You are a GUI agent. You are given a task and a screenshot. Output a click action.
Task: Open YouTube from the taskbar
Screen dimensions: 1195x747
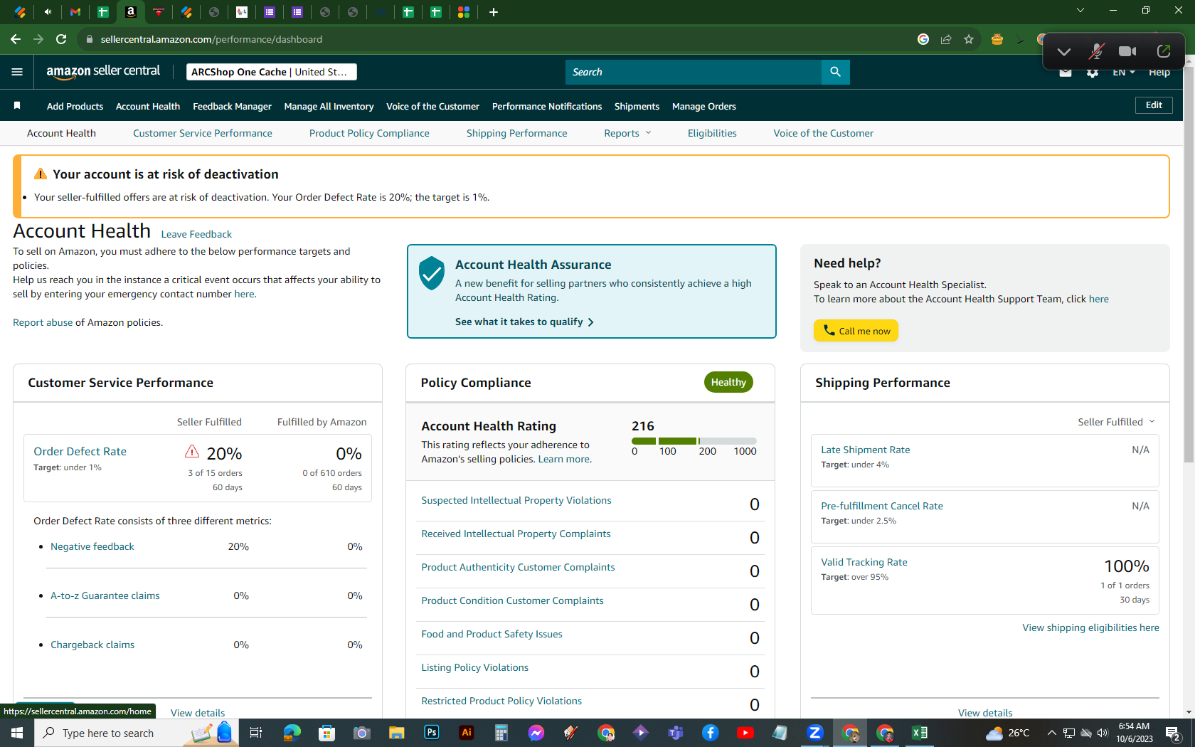pyautogui.click(x=745, y=733)
